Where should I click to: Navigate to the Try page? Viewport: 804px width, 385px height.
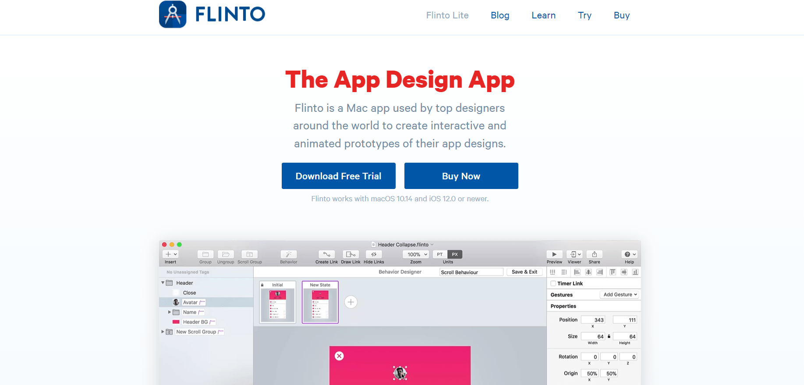[x=584, y=15]
